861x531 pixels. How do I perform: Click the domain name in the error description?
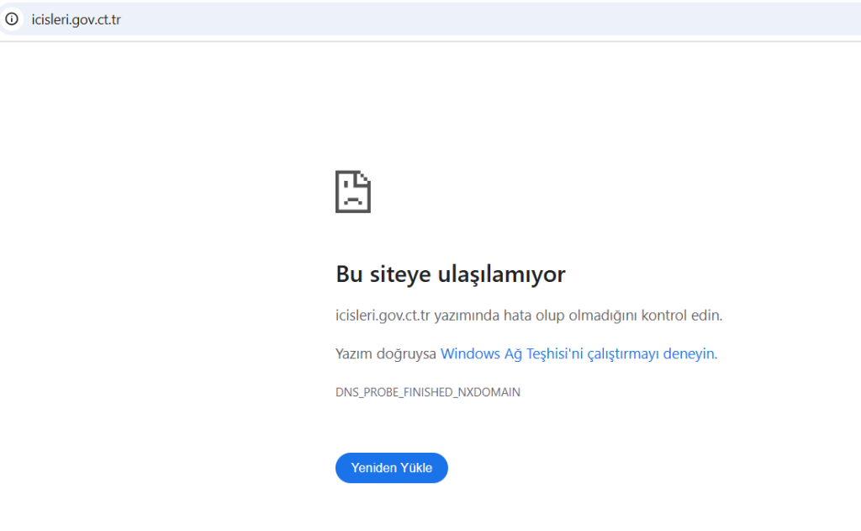383,316
